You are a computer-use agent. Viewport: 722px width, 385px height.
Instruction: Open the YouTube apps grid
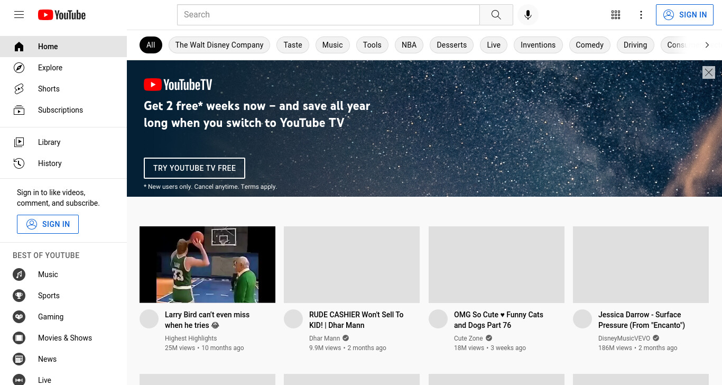click(616, 15)
